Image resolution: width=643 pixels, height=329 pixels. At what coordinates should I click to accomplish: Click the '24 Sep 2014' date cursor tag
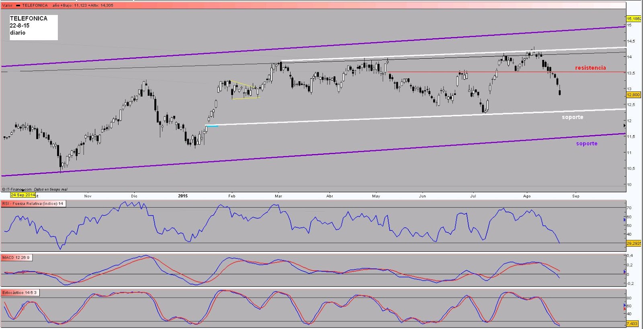pyautogui.click(x=23, y=195)
